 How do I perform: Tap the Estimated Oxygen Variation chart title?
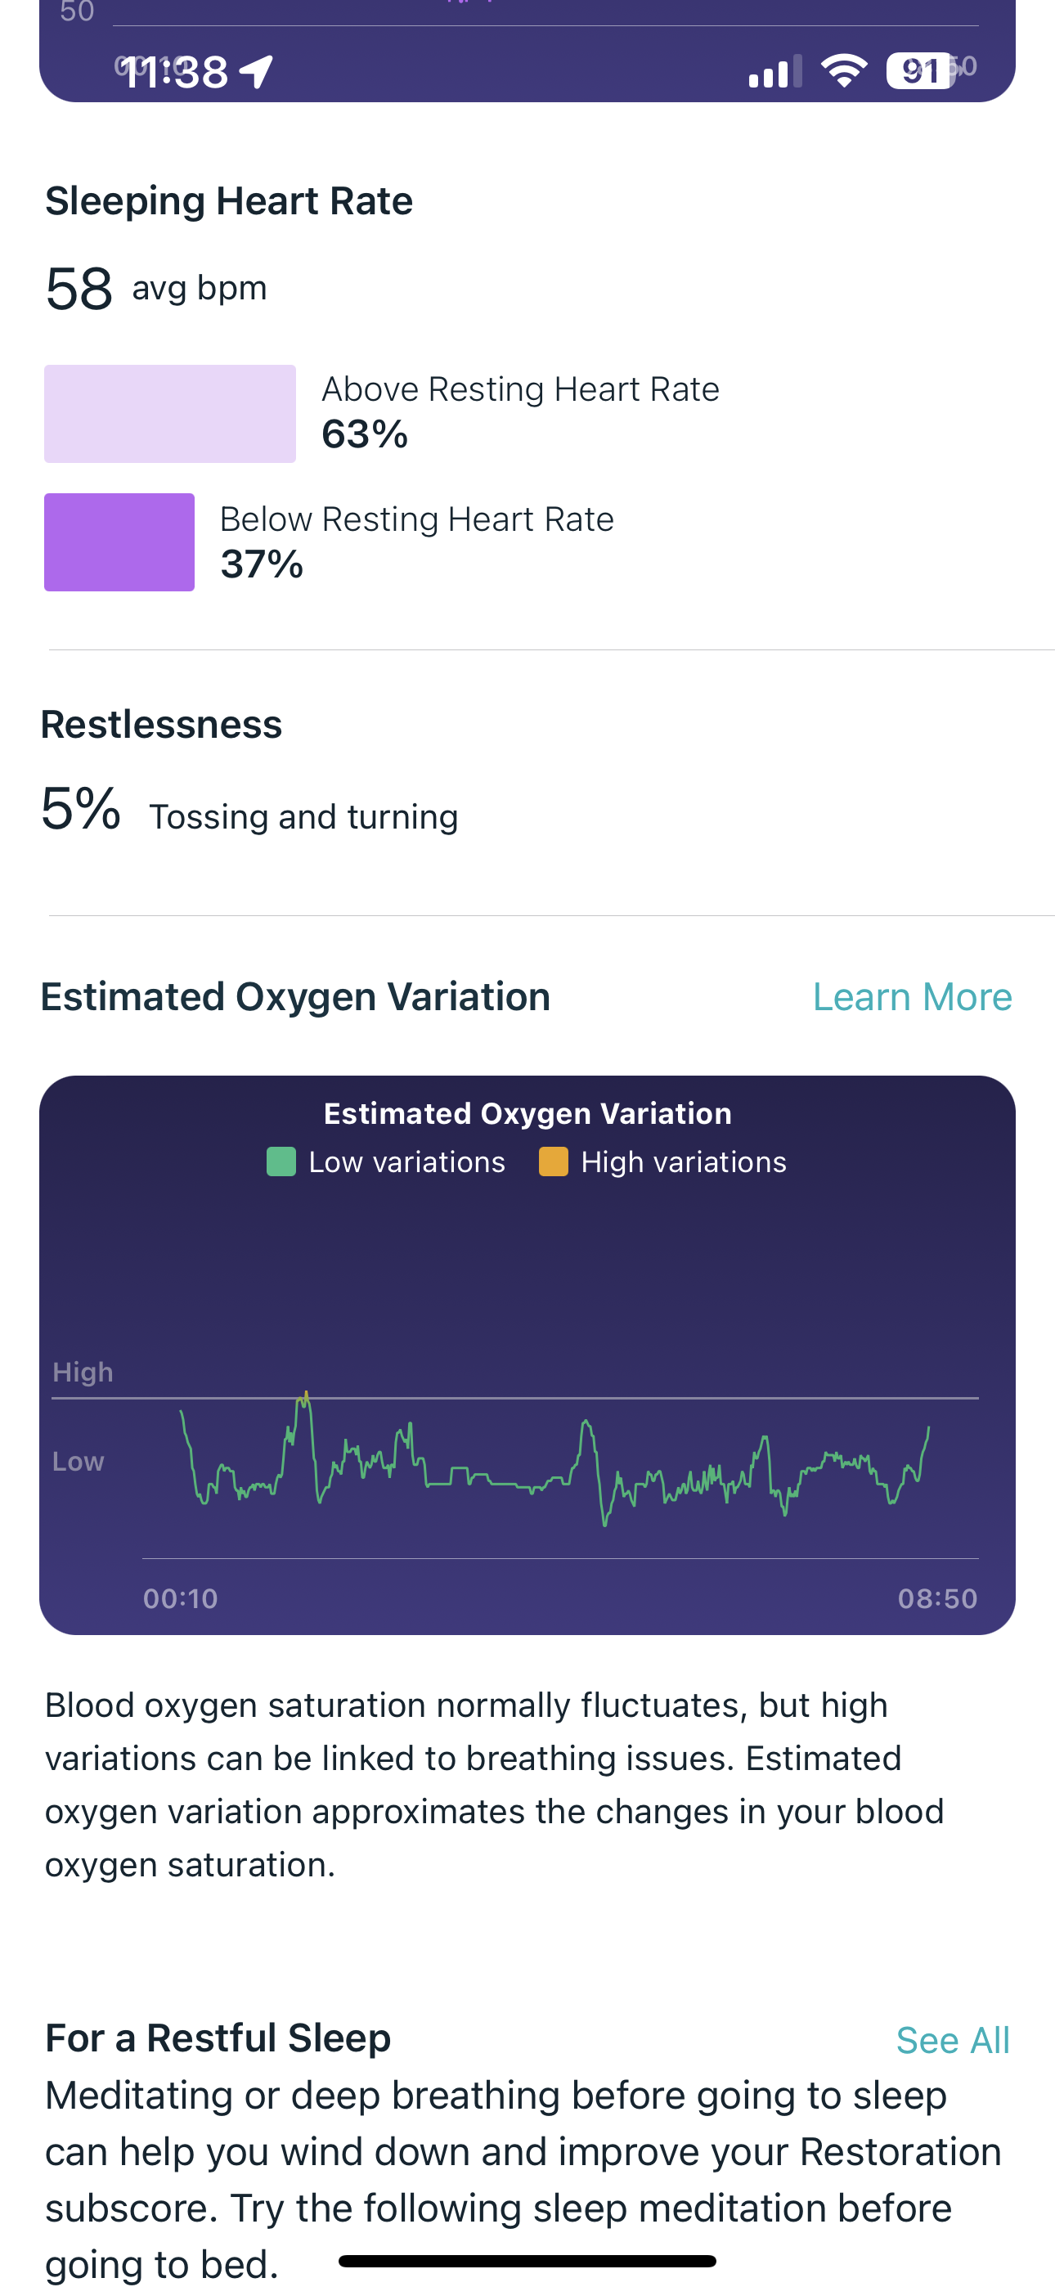[527, 1113]
